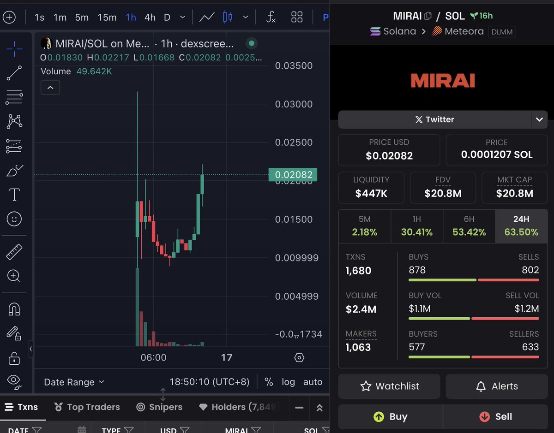Switch to the 15m timeframe
This screenshot has width=554, height=433.
click(107, 18)
